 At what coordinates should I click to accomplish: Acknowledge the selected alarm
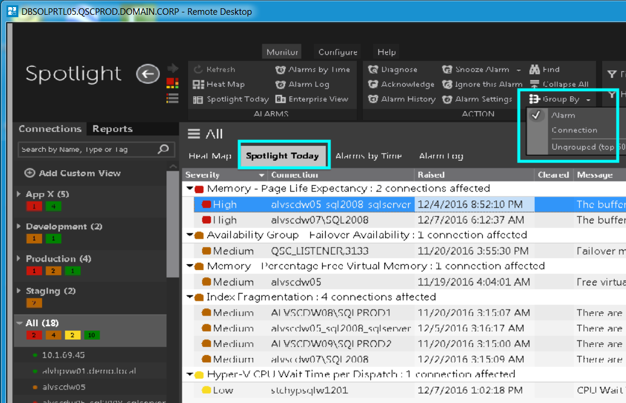[401, 84]
